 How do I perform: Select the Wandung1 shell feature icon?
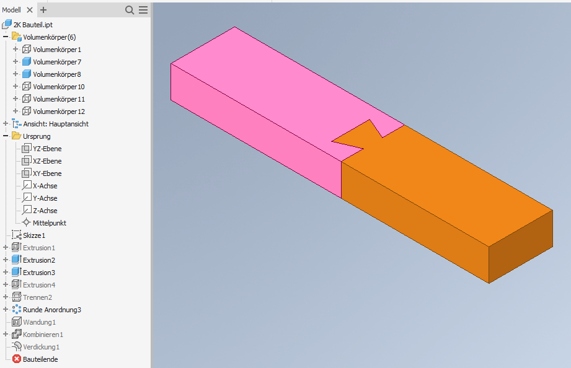tap(17, 322)
